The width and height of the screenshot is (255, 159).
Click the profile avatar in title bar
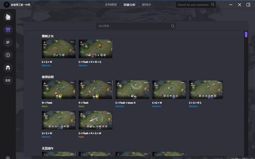coord(7,5)
